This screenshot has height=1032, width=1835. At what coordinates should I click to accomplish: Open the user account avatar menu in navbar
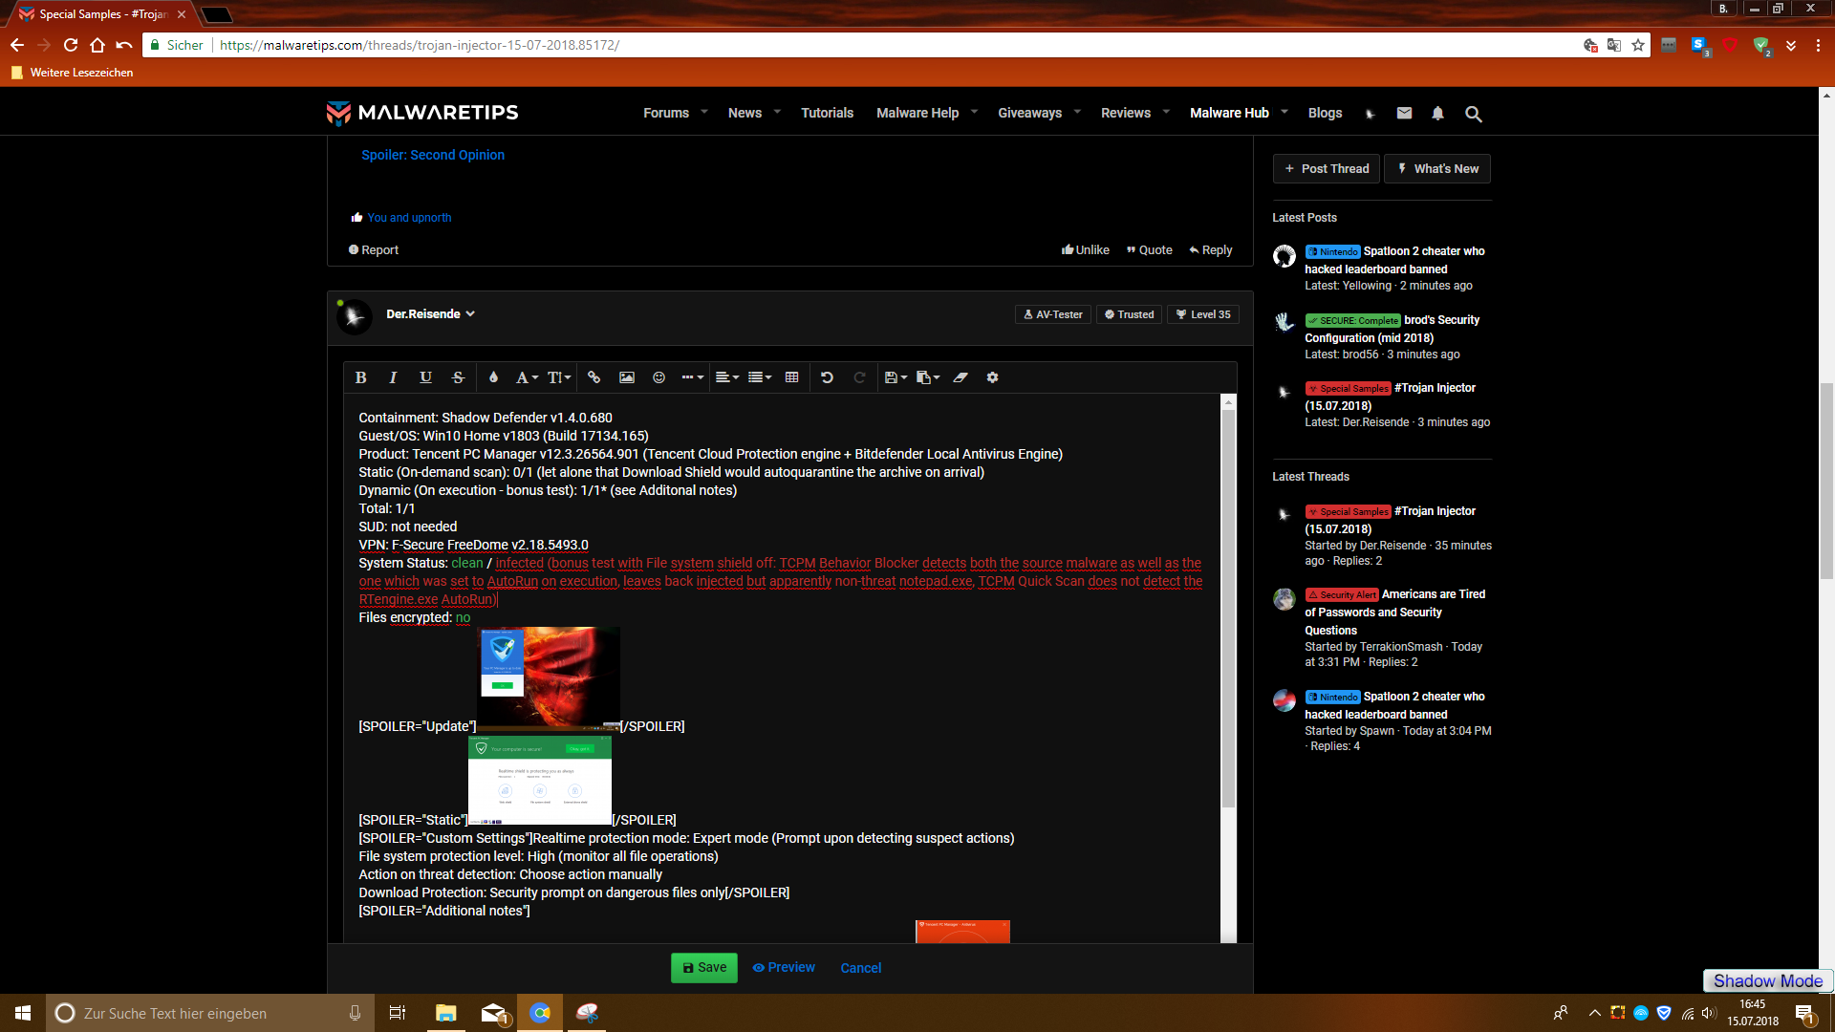click(x=1370, y=113)
